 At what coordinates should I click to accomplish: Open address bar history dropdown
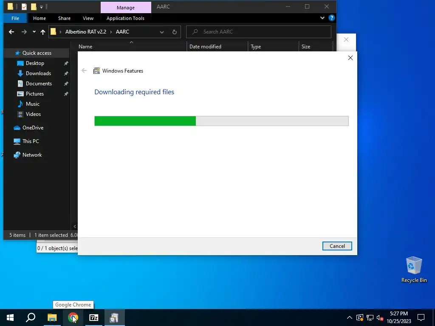pos(161,32)
